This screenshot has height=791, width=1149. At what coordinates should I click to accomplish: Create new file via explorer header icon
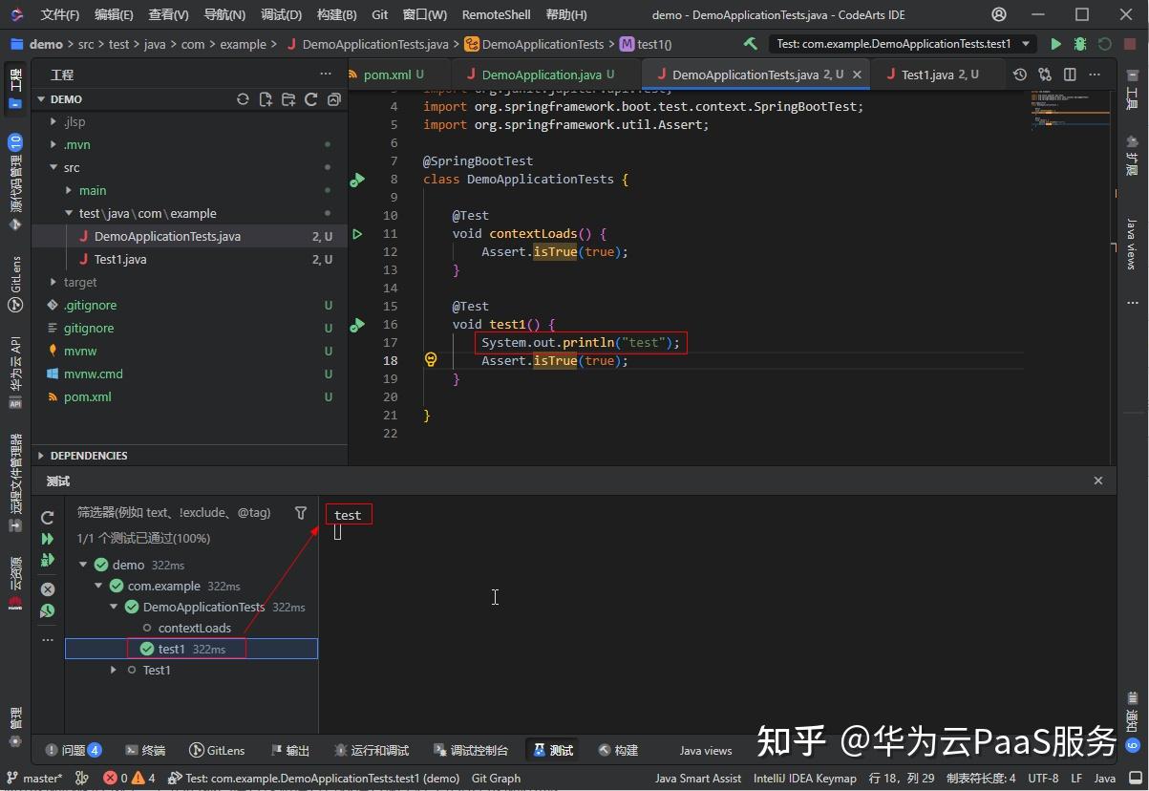(x=266, y=99)
